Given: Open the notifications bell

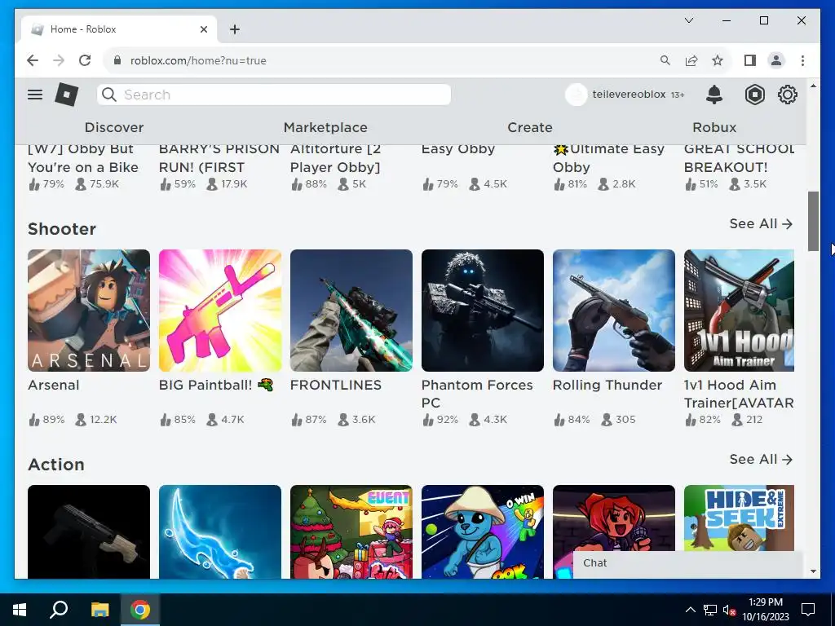Looking at the screenshot, I should [714, 95].
